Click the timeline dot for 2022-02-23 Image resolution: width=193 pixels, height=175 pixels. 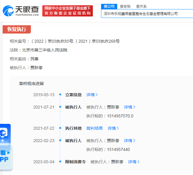(60, 140)
